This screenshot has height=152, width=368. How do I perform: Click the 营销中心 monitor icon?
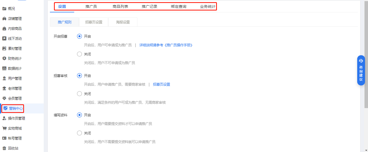5,108
